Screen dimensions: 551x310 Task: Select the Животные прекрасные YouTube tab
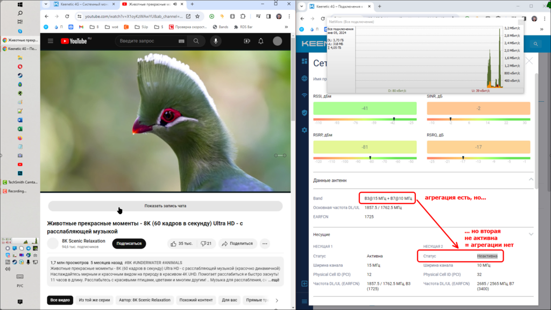151,4
